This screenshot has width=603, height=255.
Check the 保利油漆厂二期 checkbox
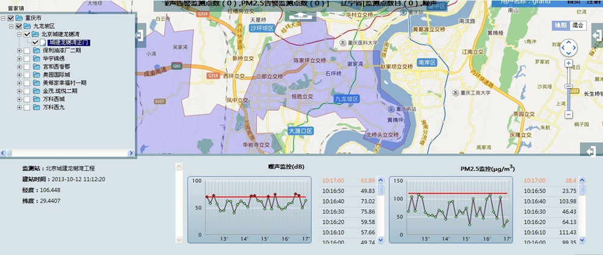coord(27,51)
